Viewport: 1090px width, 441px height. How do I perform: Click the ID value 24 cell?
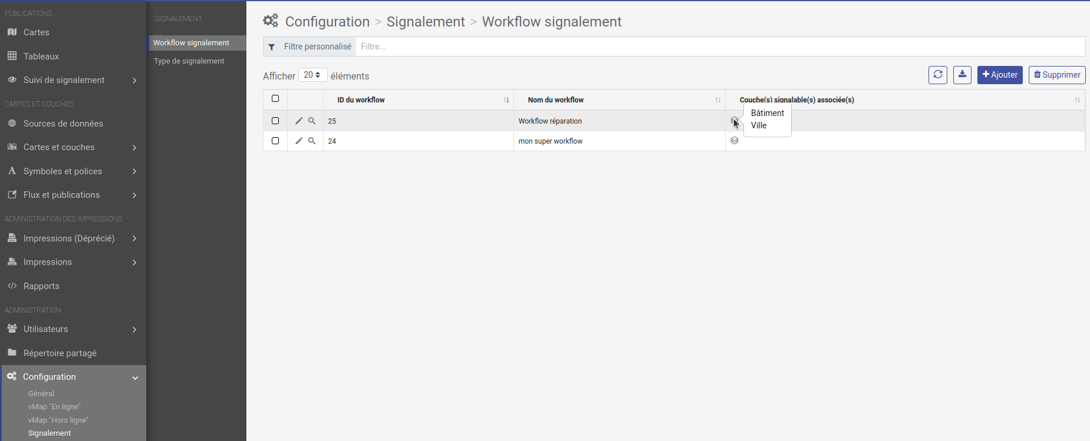pos(332,141)
